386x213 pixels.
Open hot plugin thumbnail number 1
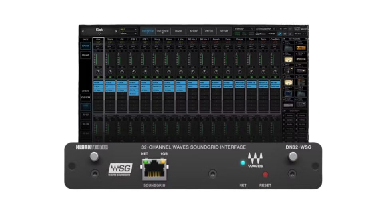click(x=288, y=48)
